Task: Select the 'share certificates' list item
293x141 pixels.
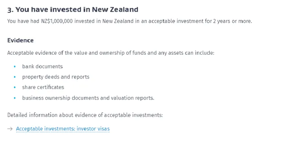Action: pos(43,87)
